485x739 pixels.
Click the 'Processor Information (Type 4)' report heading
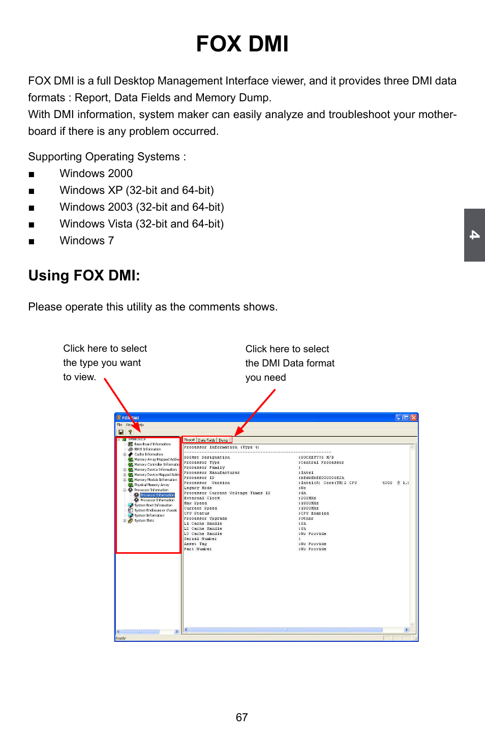point(222,447)
